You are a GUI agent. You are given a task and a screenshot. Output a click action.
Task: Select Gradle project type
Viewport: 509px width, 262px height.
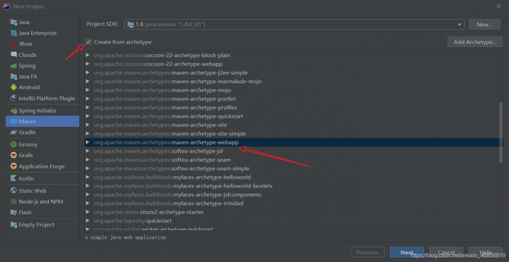(42, 132)
